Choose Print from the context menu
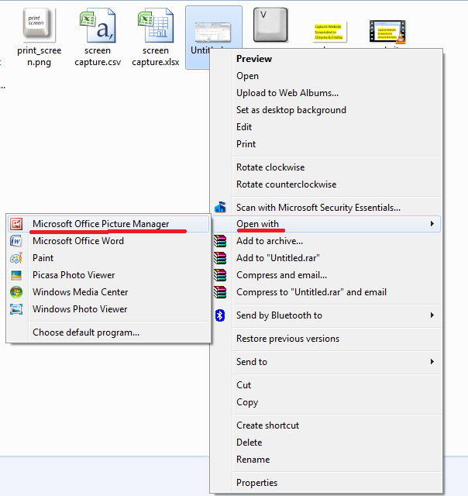The image size is (468, 496). click(x=327, y=144)
